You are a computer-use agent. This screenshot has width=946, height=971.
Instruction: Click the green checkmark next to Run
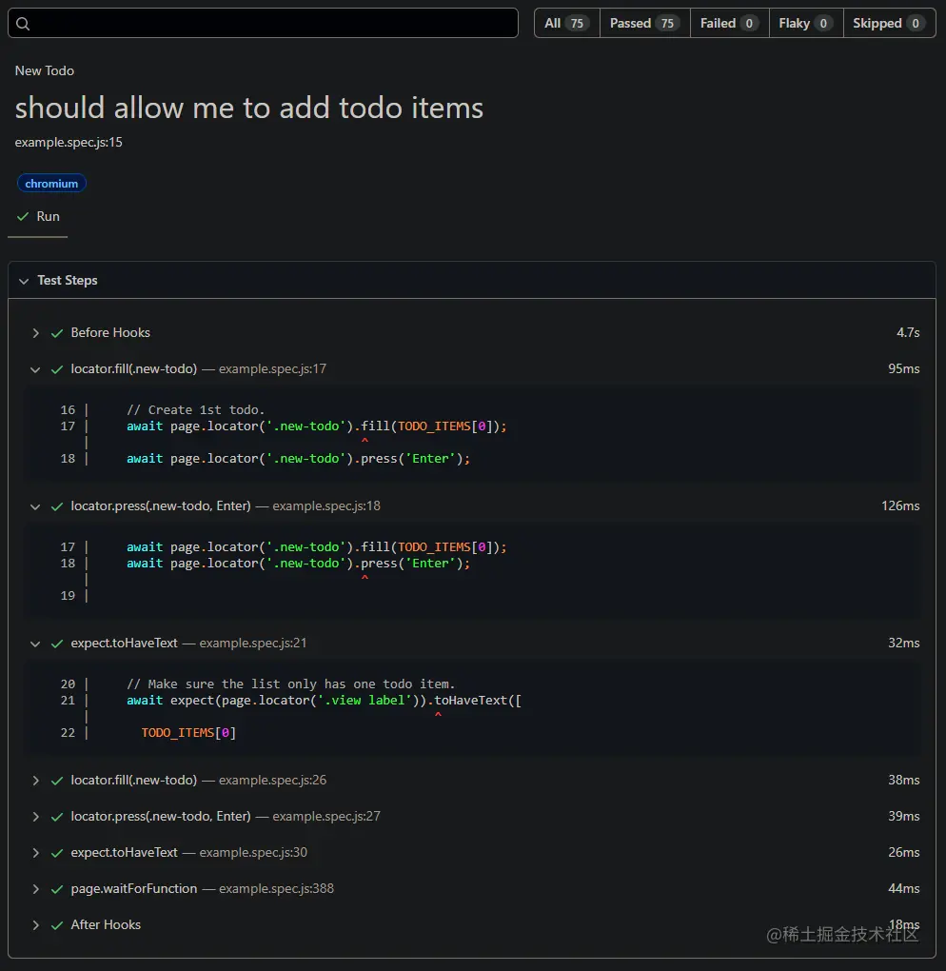coord(23,217)
